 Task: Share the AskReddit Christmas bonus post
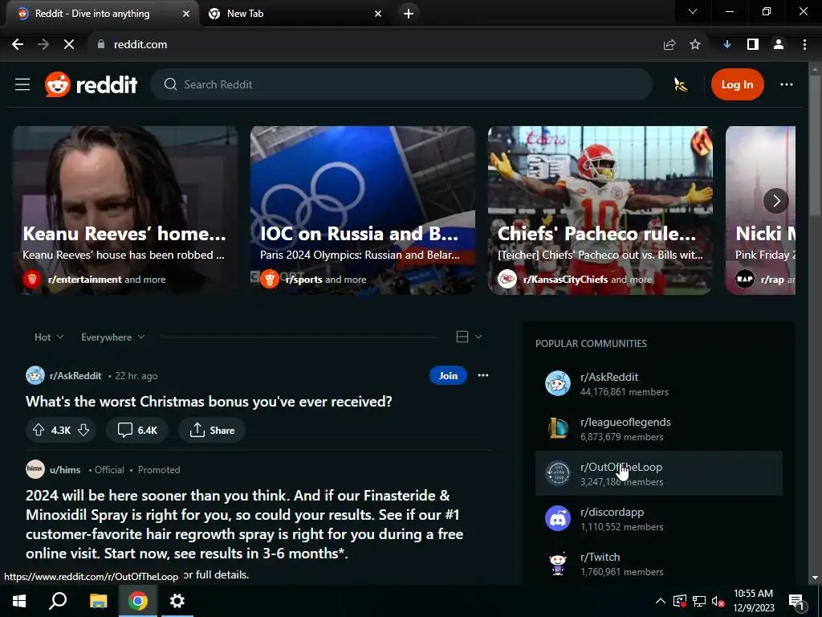click(212, 431)
